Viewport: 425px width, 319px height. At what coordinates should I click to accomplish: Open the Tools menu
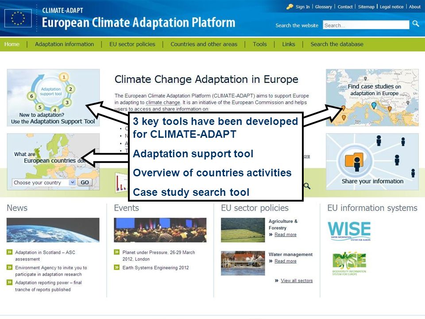pyautogui.click(x=260, y=44)
